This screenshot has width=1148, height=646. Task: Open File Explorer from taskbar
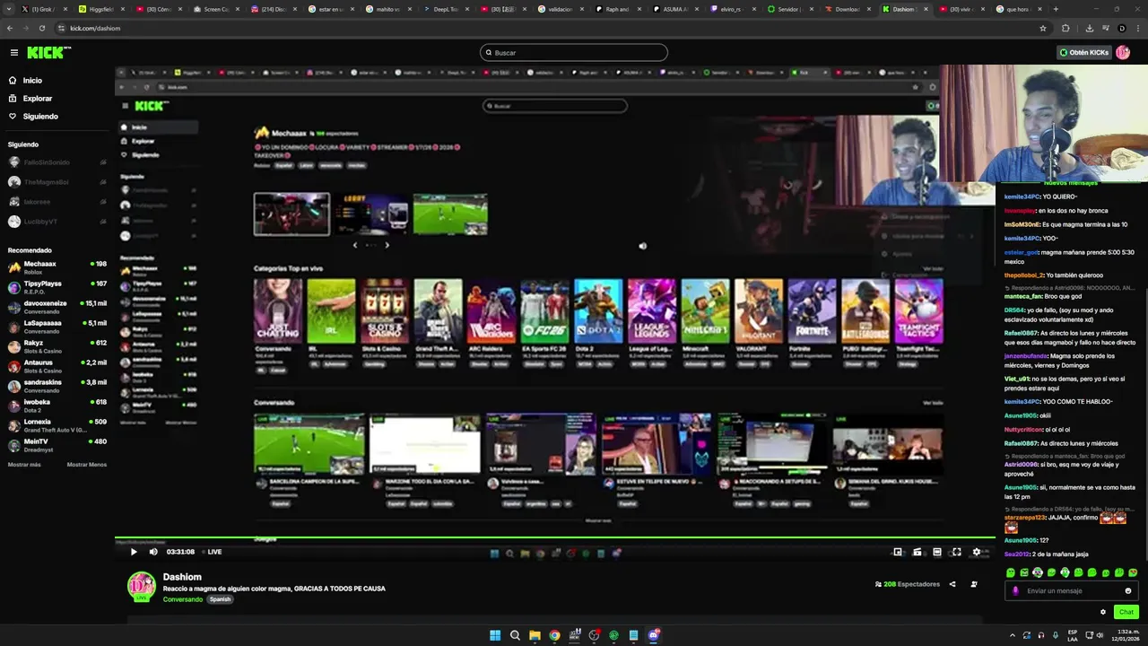(535, 635)
